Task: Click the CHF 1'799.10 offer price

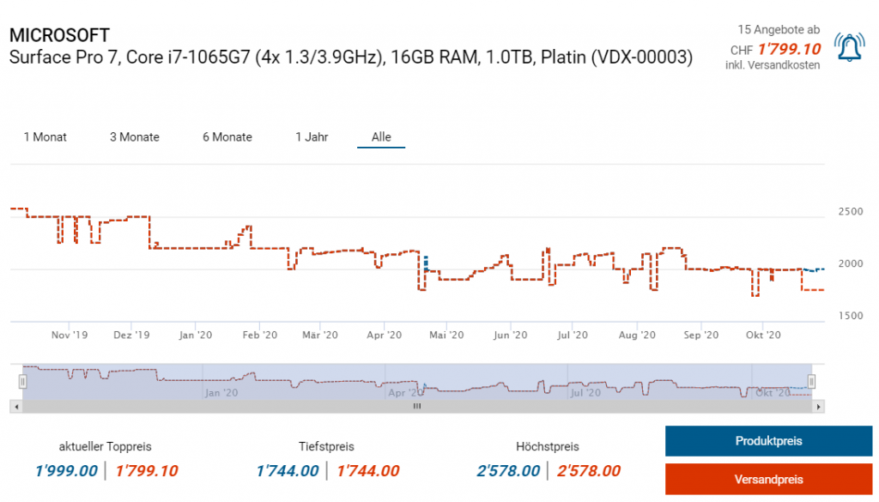Action: 788,50
